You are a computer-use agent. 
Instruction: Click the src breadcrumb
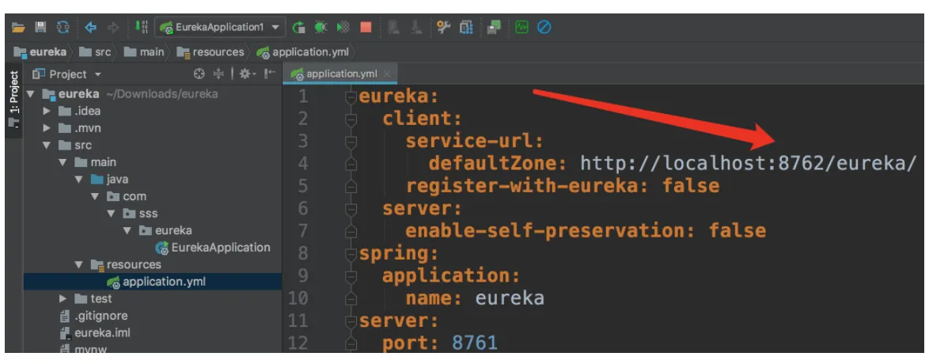[x=96, y=52]
